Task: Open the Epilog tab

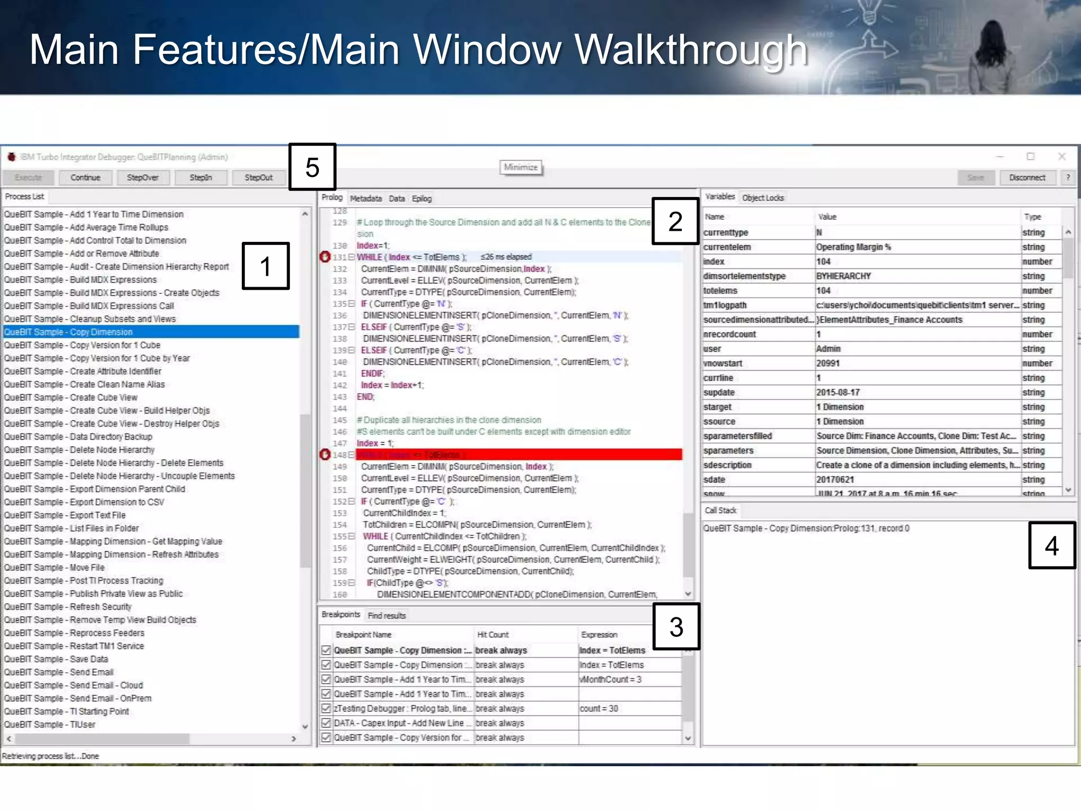Action: tap(422, 199)
